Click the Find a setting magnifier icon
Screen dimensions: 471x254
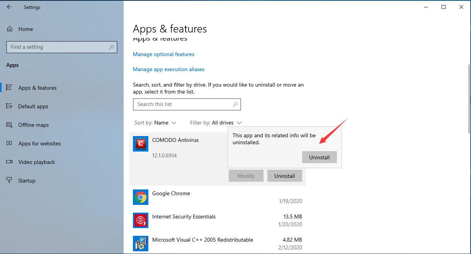pyautogui.click(x=112, y=47)
